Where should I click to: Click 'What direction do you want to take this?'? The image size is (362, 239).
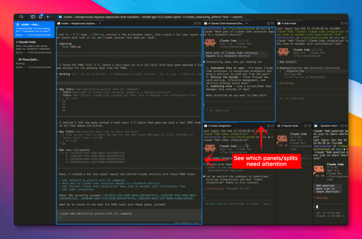tap(236, 95)
